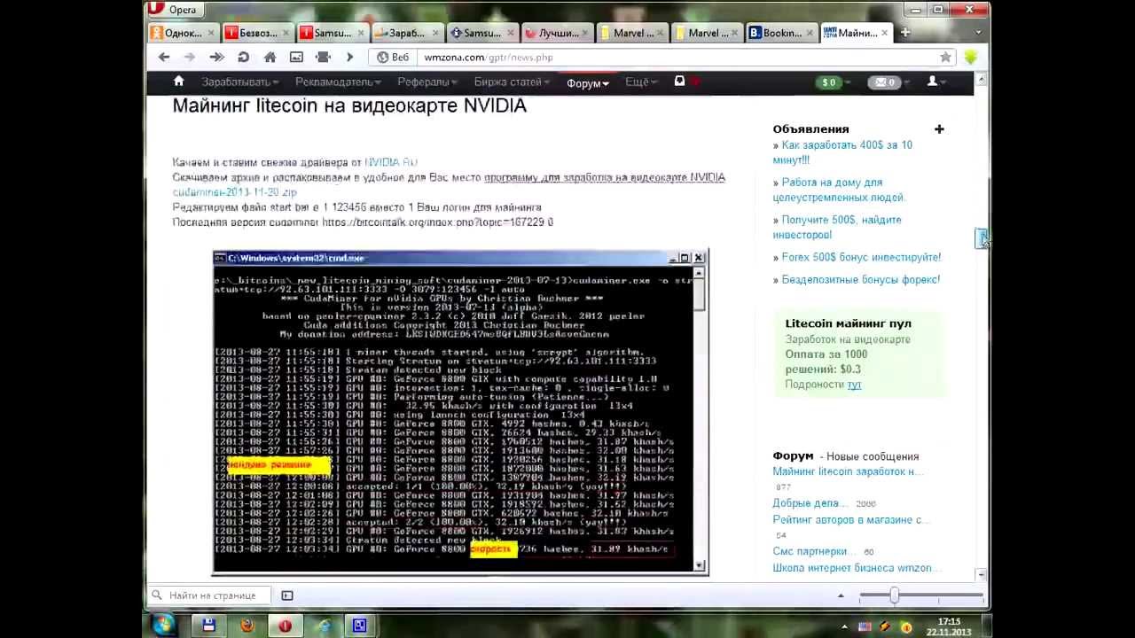Click the forward arrow in Opera toolbar
Screen dimensions: 1135x638
[189, 57]
